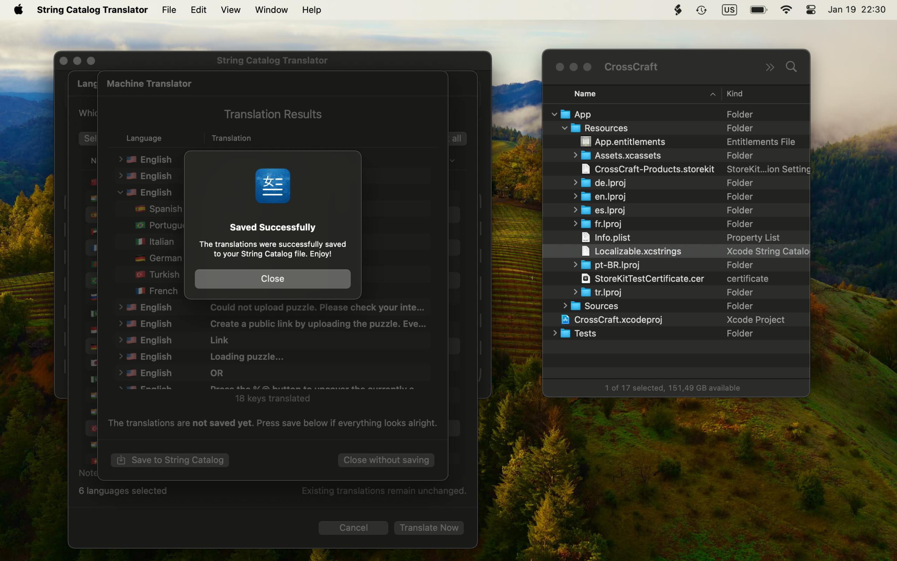This screenshot has height=561, width=897.
Task: Expand the Assets.xcassets folder
Action: (x=575, y=155)
